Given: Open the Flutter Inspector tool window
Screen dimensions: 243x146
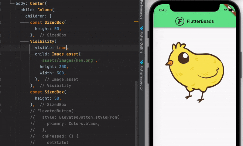Looking at the screenshot, I should [142, 76].
